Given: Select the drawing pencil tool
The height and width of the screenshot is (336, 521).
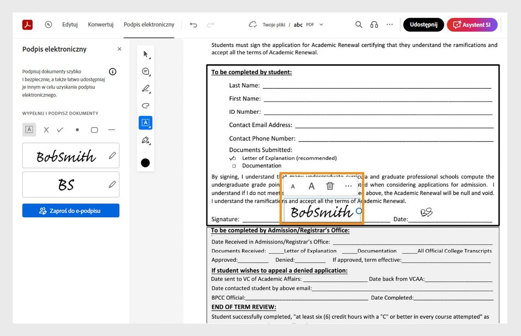Looking at the screenshot, I should (x=145, y=88).
